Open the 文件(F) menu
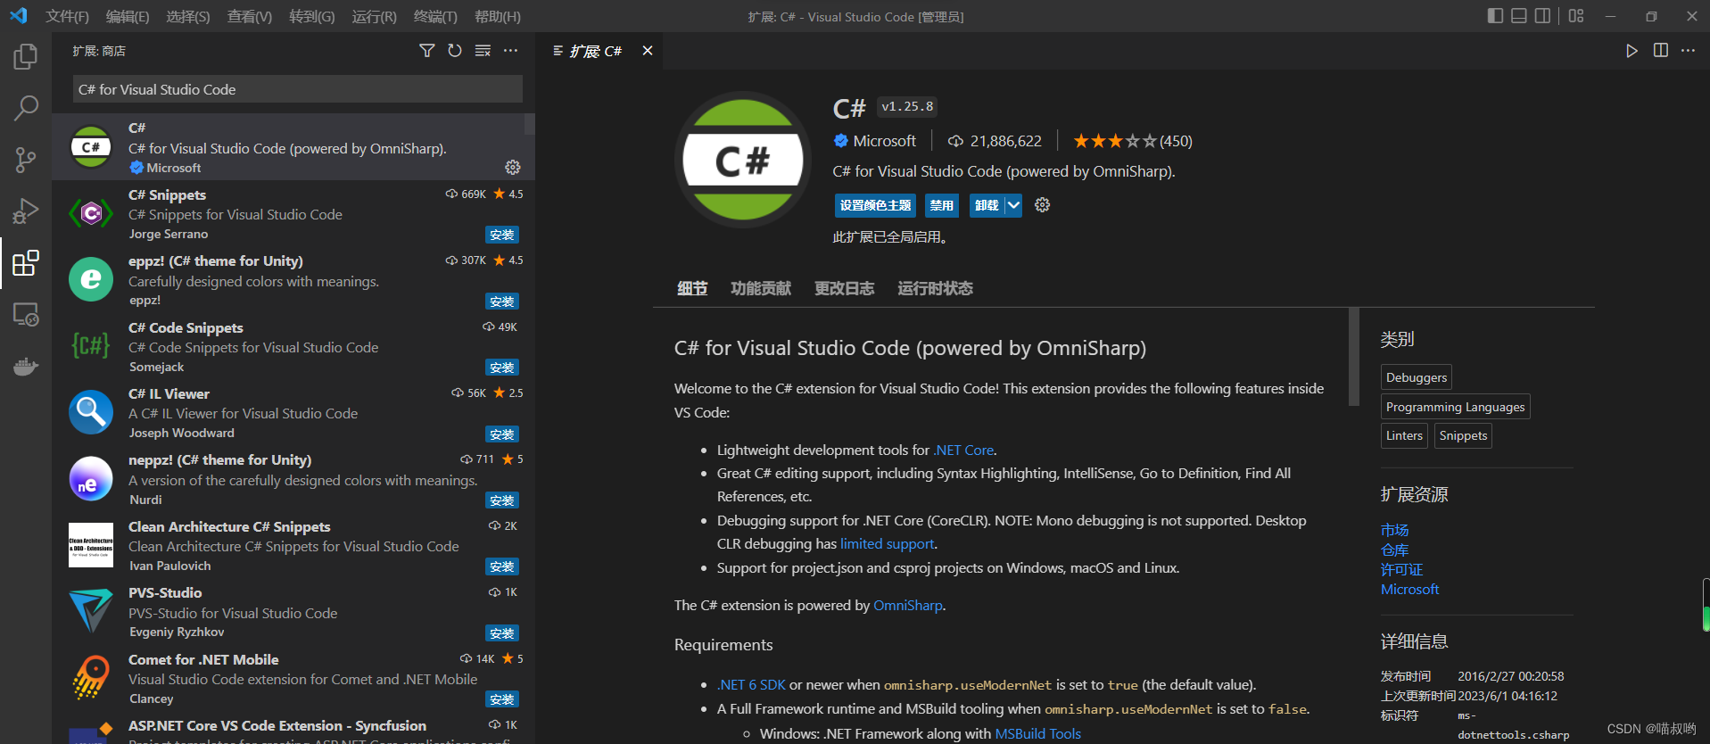 coord(68,16)
